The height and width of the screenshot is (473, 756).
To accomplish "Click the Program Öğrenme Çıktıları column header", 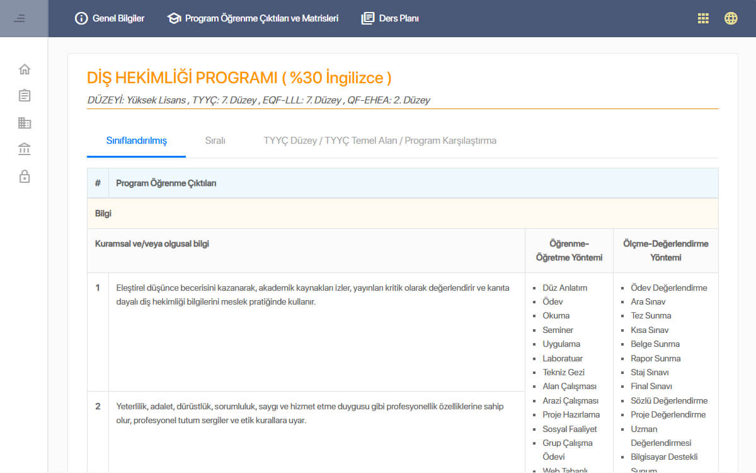I will 166,184.
